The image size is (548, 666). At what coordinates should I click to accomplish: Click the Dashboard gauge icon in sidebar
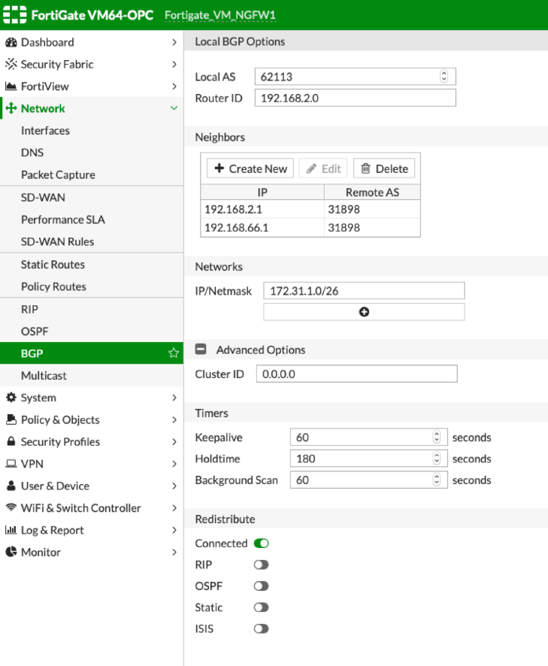(x=11, y=42)
